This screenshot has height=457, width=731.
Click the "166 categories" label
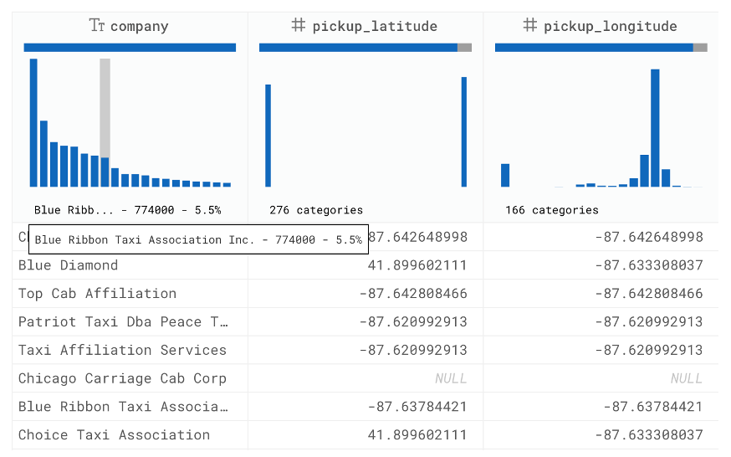pos(552,210)
